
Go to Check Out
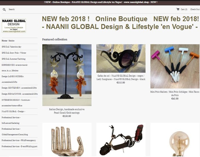(x=195, y=9)
